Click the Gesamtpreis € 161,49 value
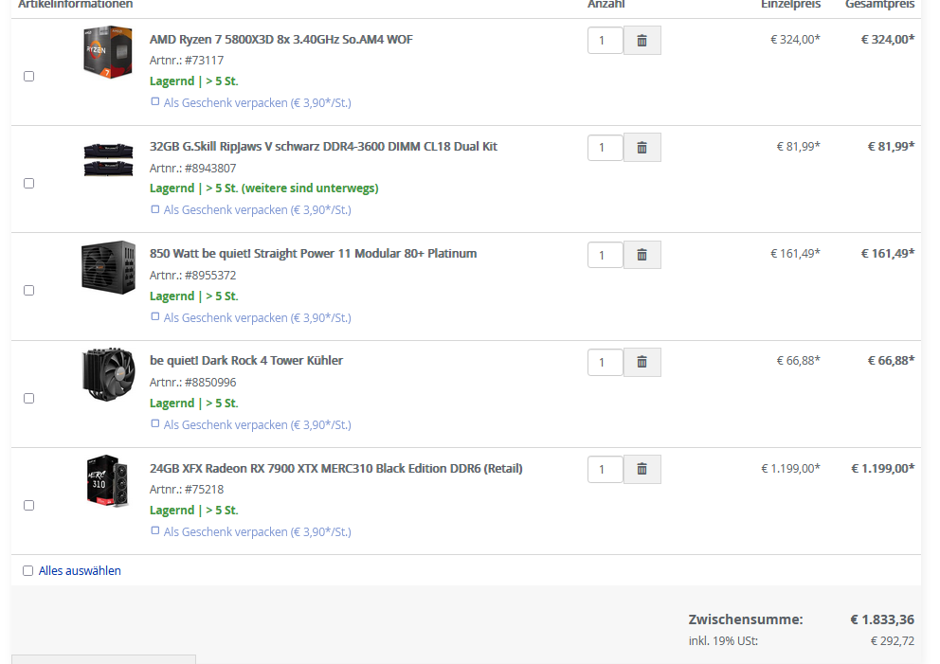Image resolution: width=940 pixels, height=664 pixels. pyautogui.click(x=888, y=254)
